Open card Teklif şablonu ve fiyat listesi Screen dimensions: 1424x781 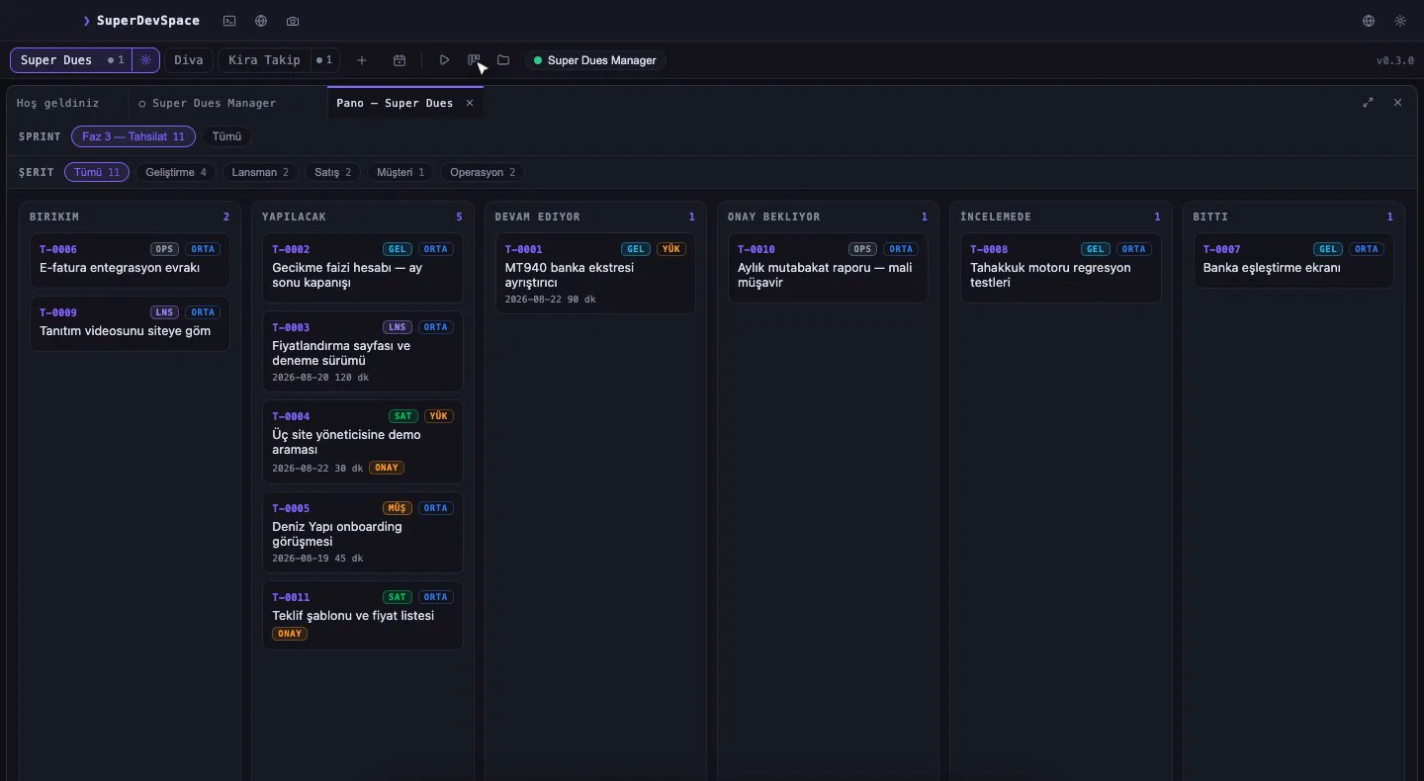tap(363, 615)
